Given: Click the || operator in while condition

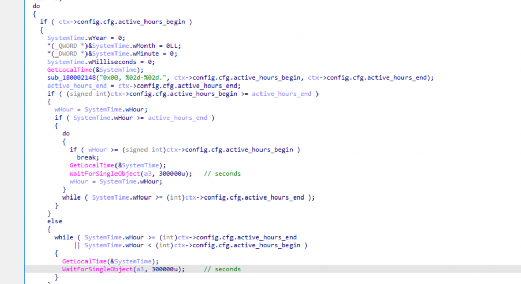Looking at the screenshot, I should coord(77,245).
